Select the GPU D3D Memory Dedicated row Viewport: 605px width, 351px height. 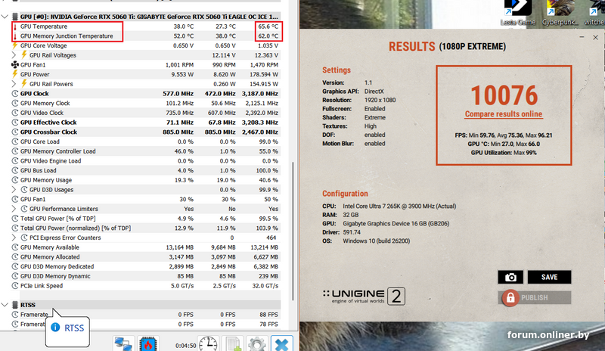point(145,266)
